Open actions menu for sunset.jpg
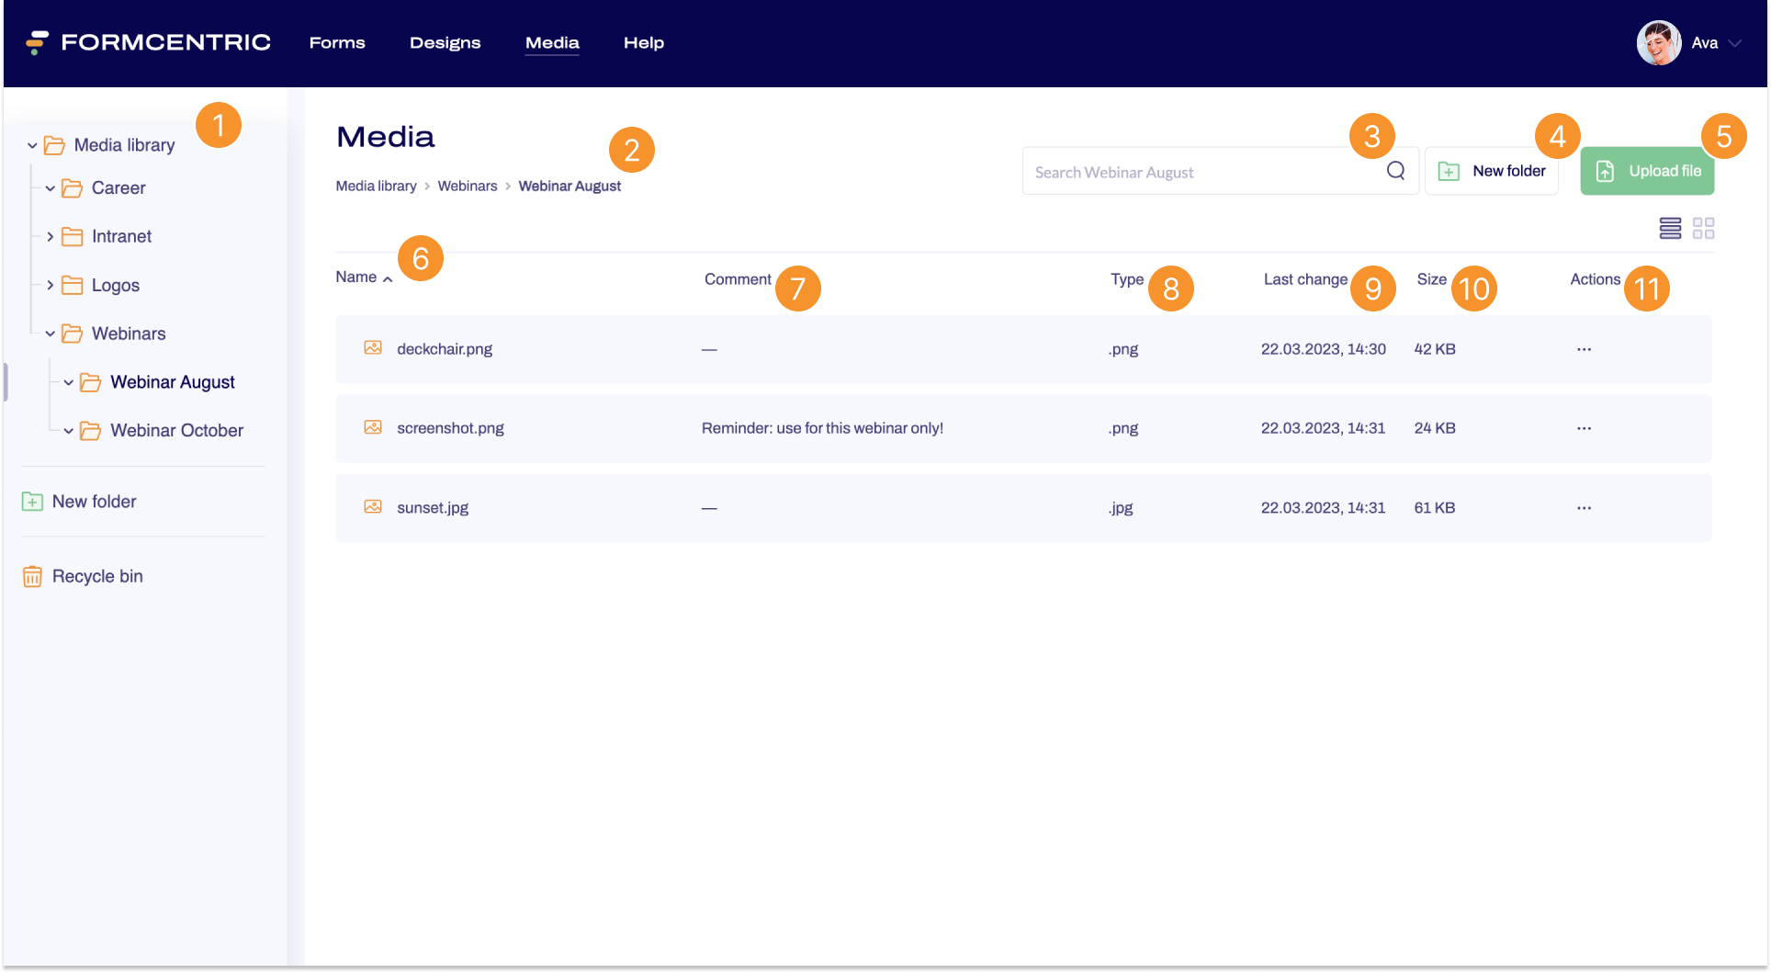The width and height of the screenshot is (1771, 973). 1584,508
